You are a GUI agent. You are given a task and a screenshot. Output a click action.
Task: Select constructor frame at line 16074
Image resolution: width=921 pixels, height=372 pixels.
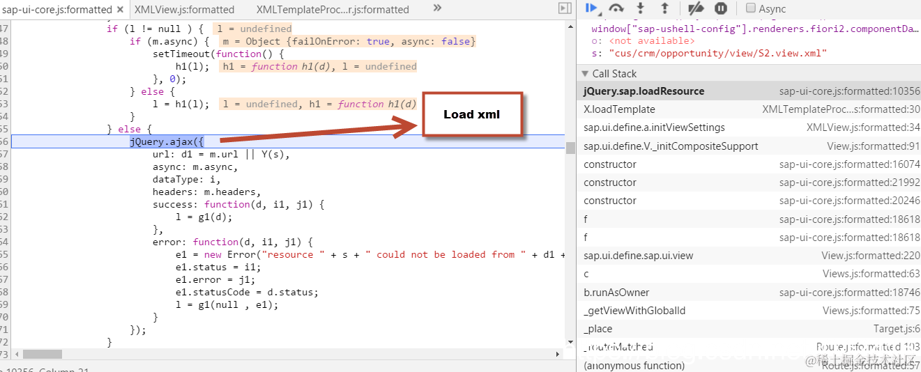click(x=749, y=164)
